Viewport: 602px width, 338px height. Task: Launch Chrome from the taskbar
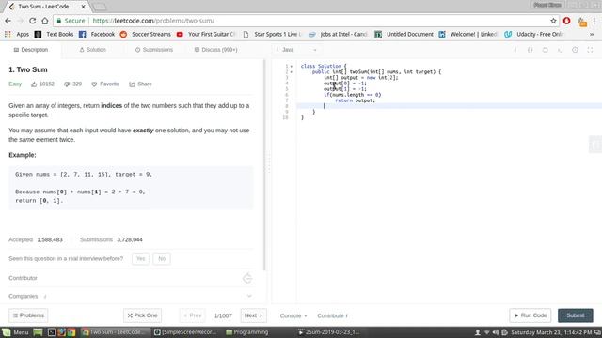pos(71,332)
